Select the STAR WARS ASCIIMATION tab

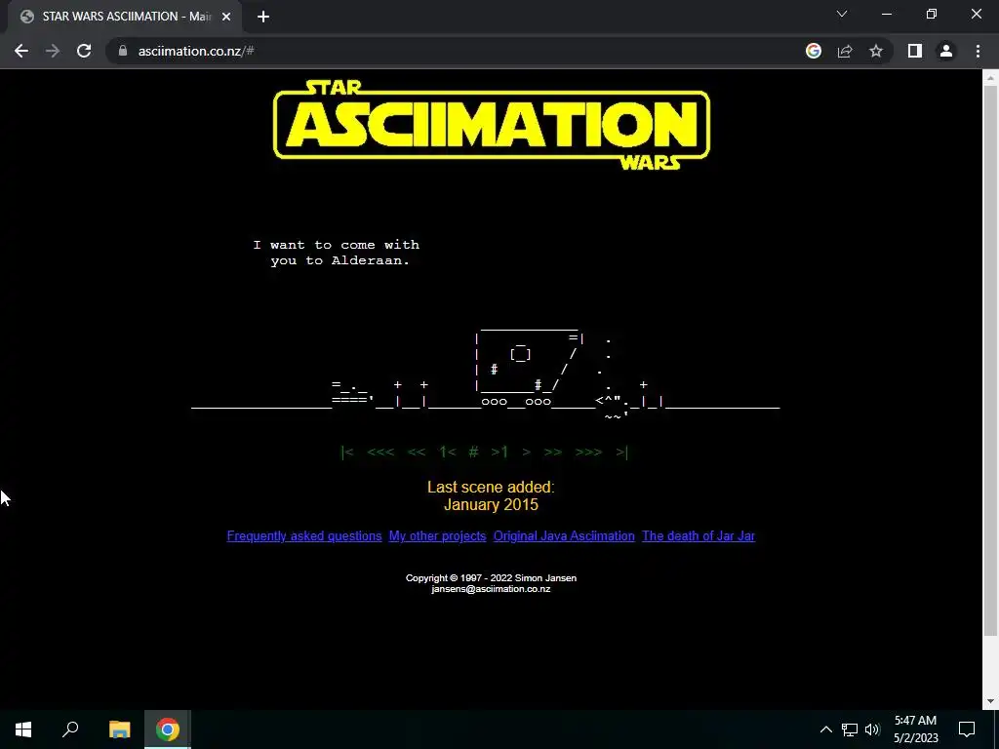click(x=124, y=17)
